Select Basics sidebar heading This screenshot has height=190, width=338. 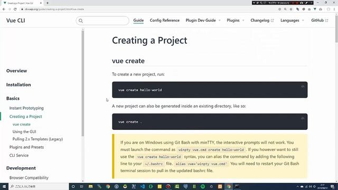click(13, 99)
